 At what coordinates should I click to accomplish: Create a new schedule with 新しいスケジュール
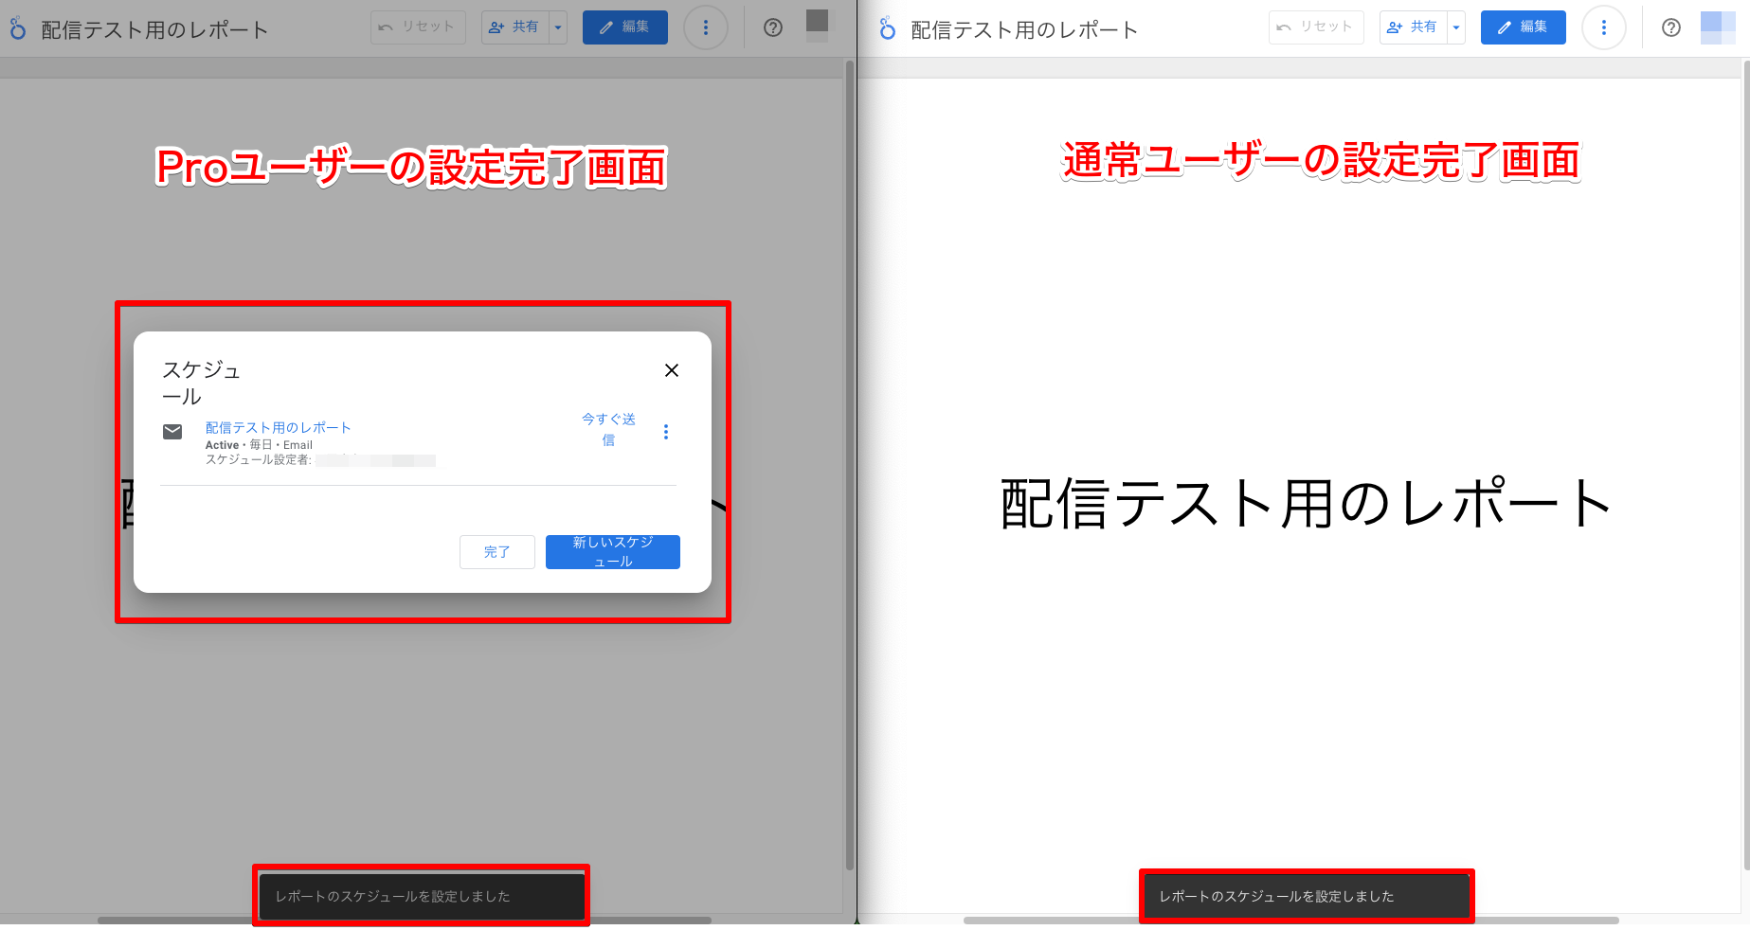click(x=612, y=552)
